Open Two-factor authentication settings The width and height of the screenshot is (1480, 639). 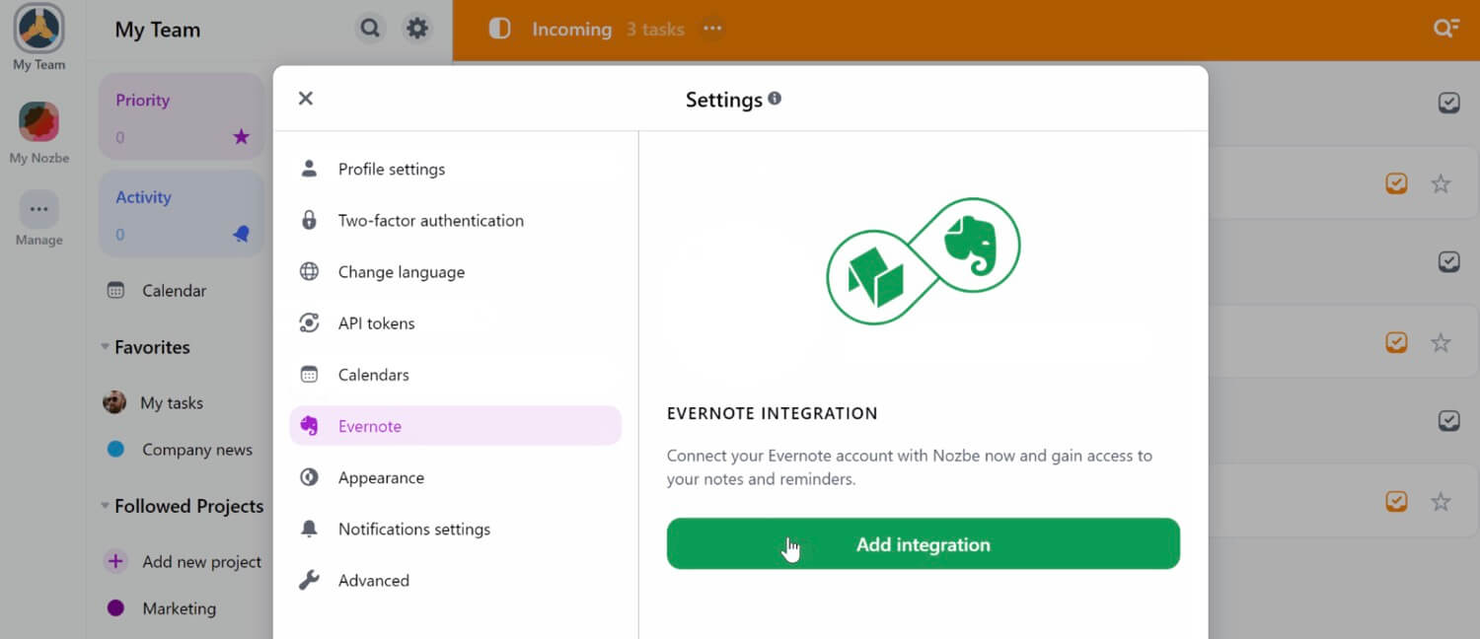click(455, 220)
